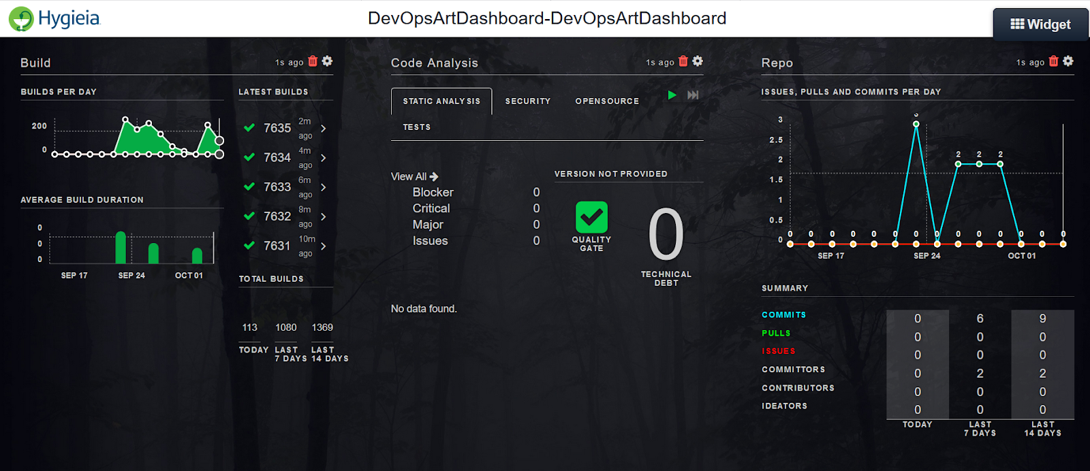Open the Widget menu button
Screen dimensions: 1090x471
1040,25
